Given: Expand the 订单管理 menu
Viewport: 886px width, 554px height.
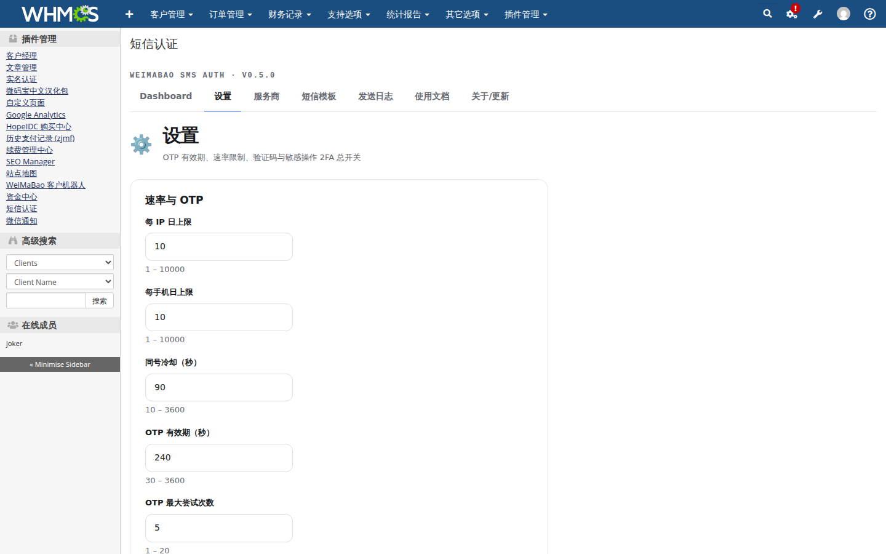Looking at the screenshot, I should [231, 14].
